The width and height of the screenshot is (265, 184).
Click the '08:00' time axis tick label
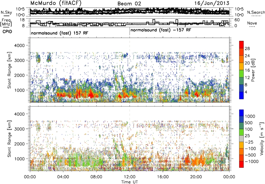[x=96, y=177]
